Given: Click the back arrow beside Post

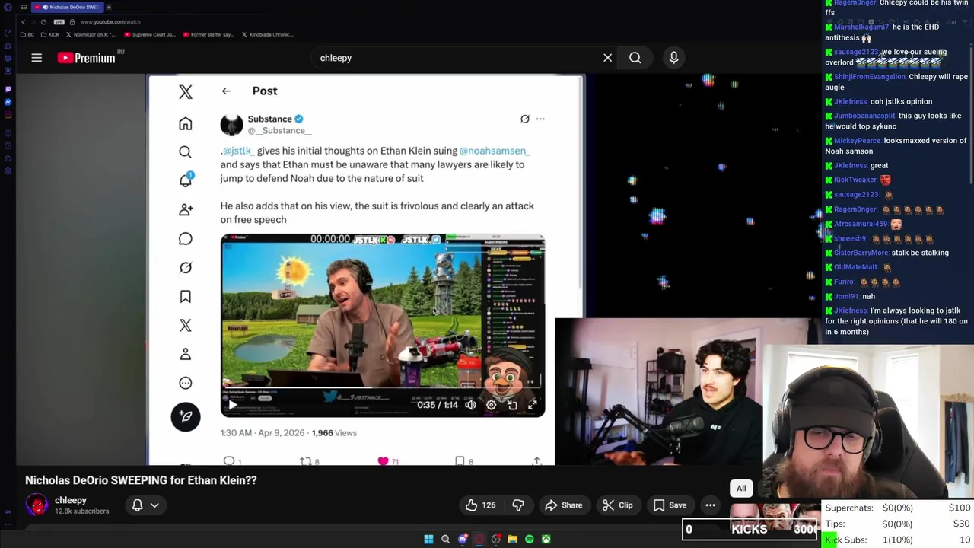Looking at the screenshot, I should pos(226,91).
